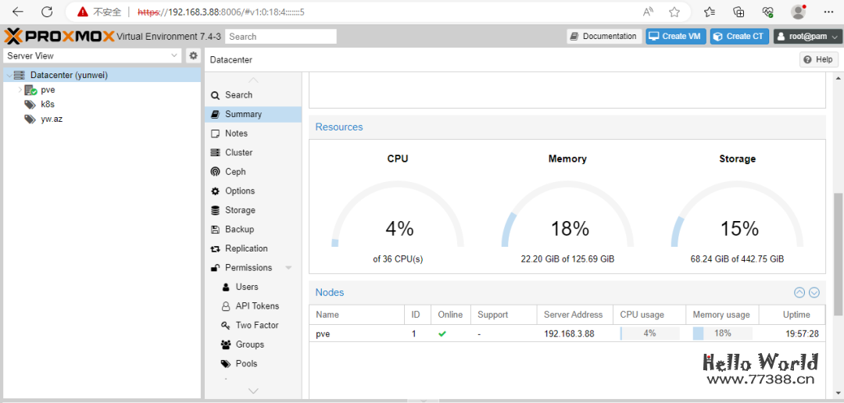This screenshot has height=403, width=844.
Task: Click the Search input field in header
Action: point(281,37)
